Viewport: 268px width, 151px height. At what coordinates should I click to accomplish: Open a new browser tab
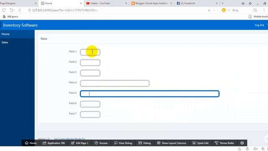point(223,3)
